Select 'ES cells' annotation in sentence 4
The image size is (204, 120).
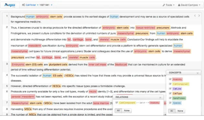(x=58, y=75)
